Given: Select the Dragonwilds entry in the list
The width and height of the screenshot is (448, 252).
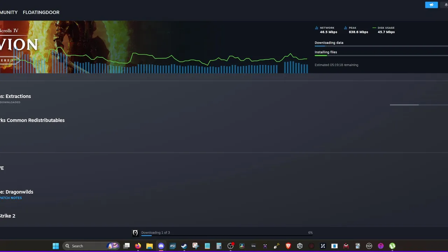Looking at the screenshot, I should pos(16,192).
